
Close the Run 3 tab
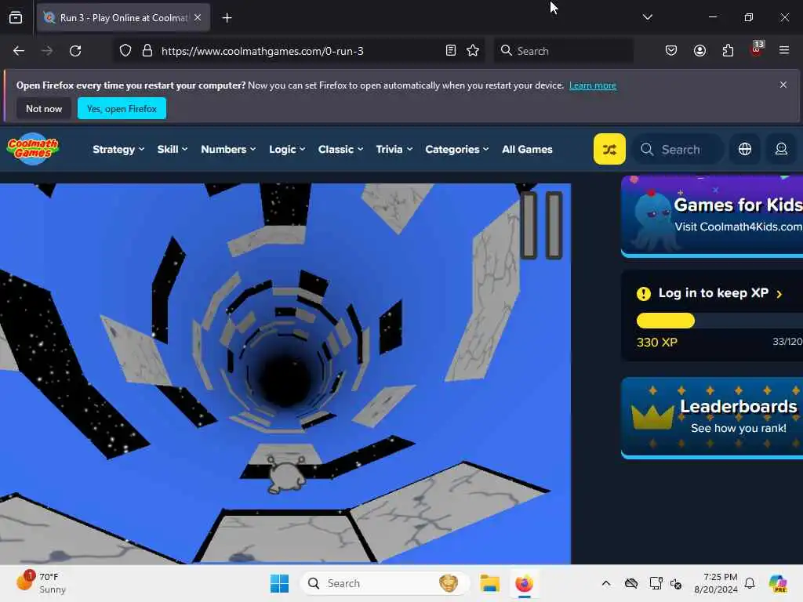[x=198, y=17]
